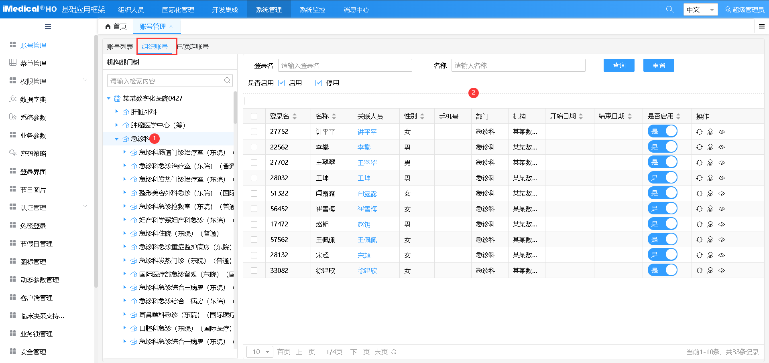Toggle the 是否启用 switch for 李攀

[x=662, y=147]
